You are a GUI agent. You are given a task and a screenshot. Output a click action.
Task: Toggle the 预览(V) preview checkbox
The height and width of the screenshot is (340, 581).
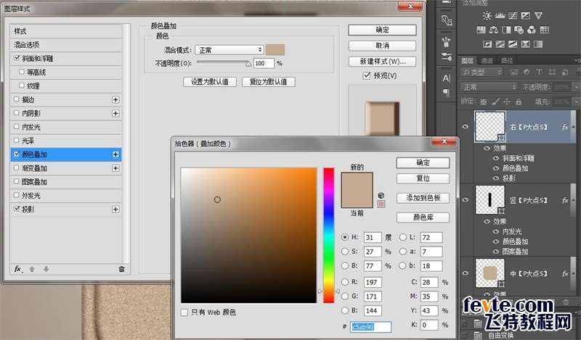(x=367, y=75)
